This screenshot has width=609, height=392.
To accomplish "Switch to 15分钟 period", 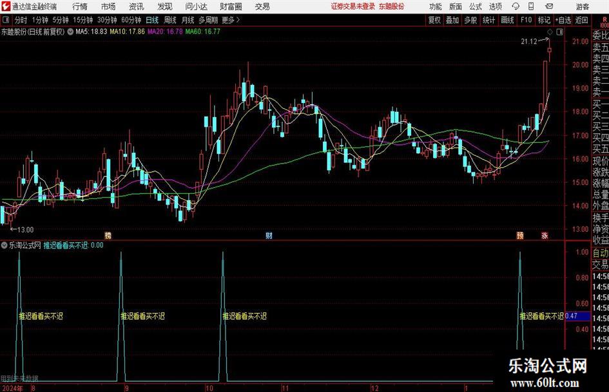I will pos(82,20).
